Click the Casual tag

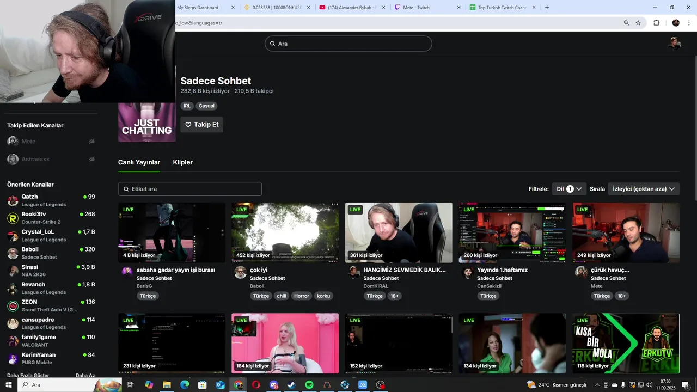pos(206,106)
